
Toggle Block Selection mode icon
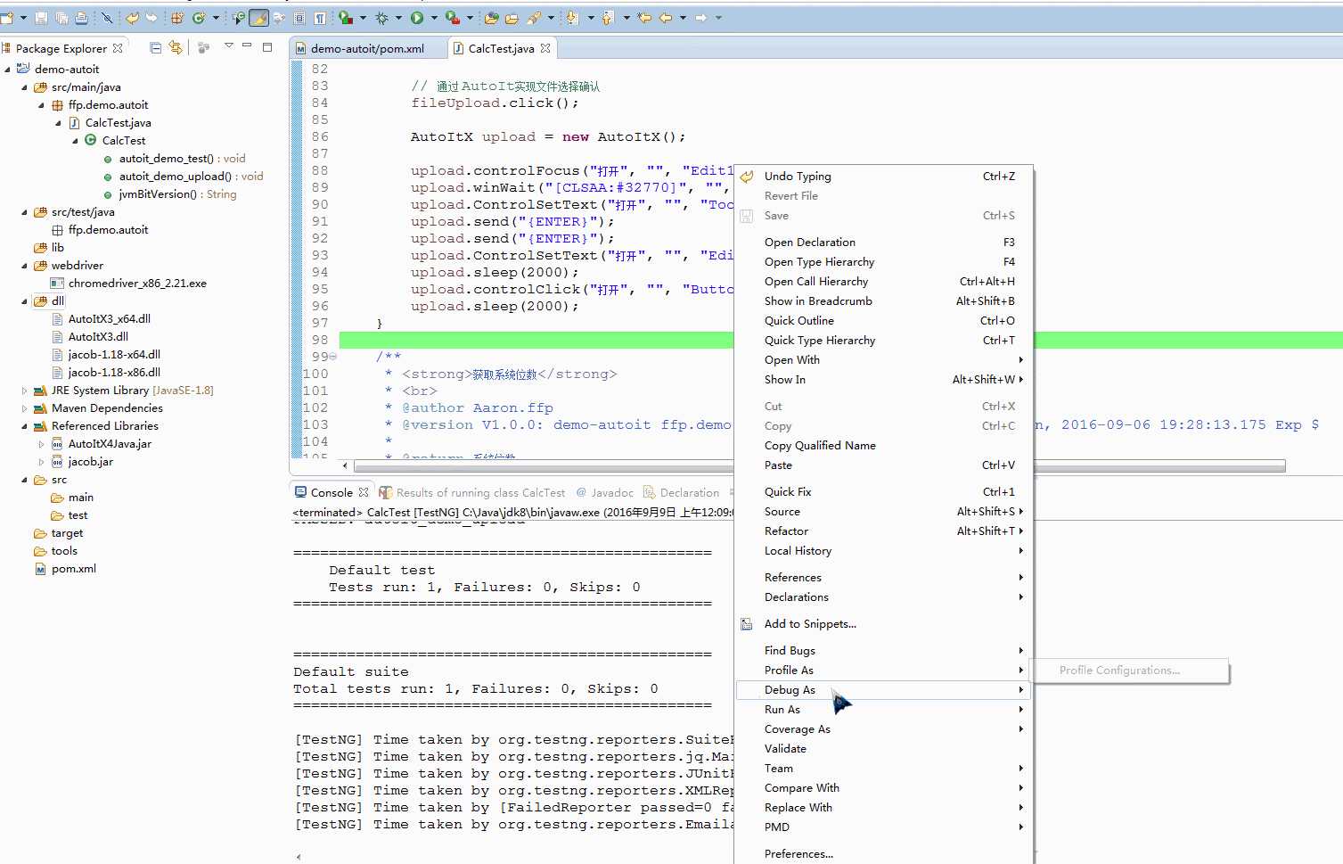tap(299, 18)
